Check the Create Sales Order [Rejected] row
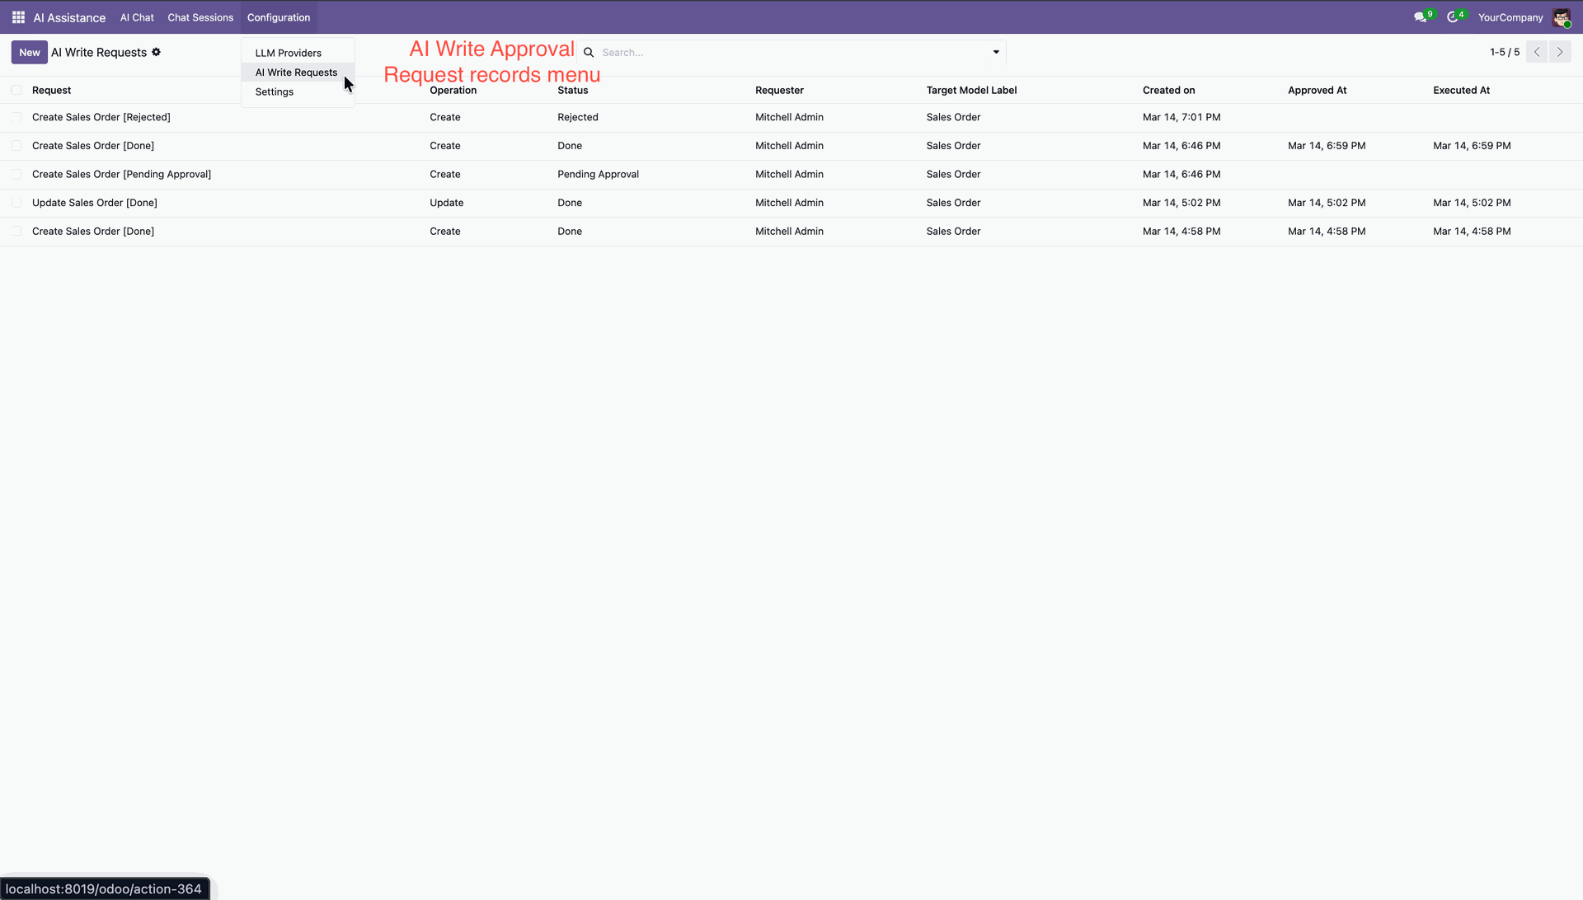Viewport: 1583px width, 900px height. tap(16, 117)
